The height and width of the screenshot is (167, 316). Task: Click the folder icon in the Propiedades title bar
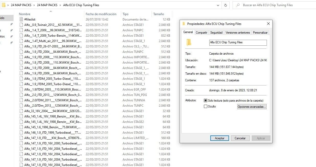pyautogui.click(x=184, y=24)
